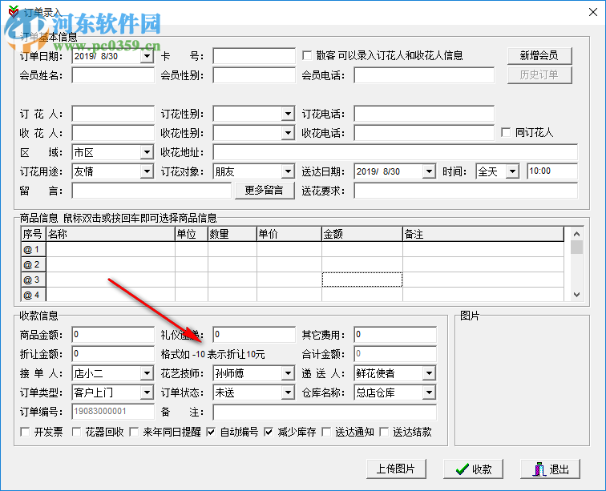Select product row @ 1
The height and width of the screenshot is (491, 606).
click(33, 250)
